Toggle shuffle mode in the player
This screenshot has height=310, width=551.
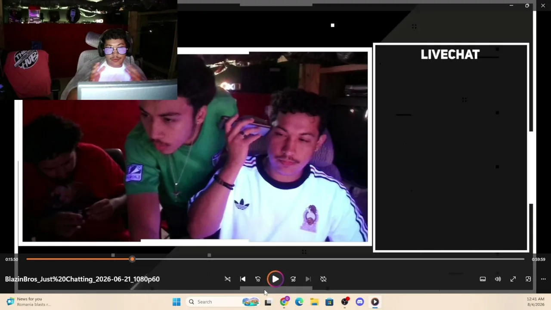(x=228, y=279)
